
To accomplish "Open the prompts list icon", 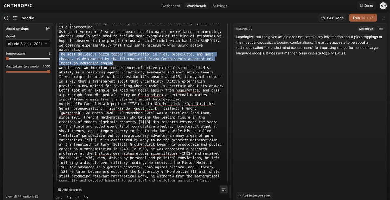I will (x=15, y=18).
